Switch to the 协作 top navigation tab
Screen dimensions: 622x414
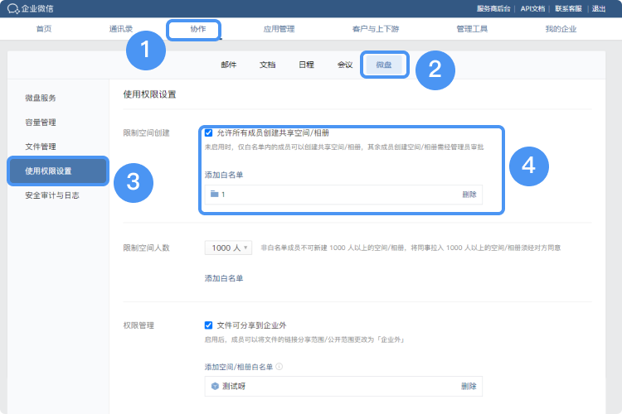tap(197, 29)
